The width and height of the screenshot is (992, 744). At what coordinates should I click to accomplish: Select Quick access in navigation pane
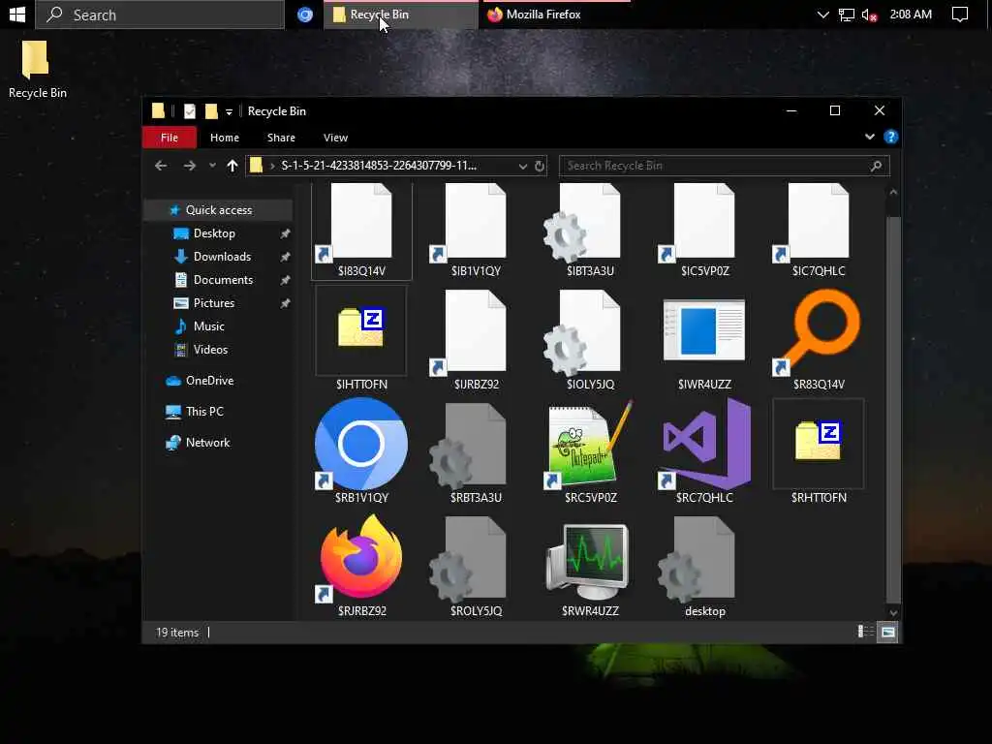coord(218,210)
